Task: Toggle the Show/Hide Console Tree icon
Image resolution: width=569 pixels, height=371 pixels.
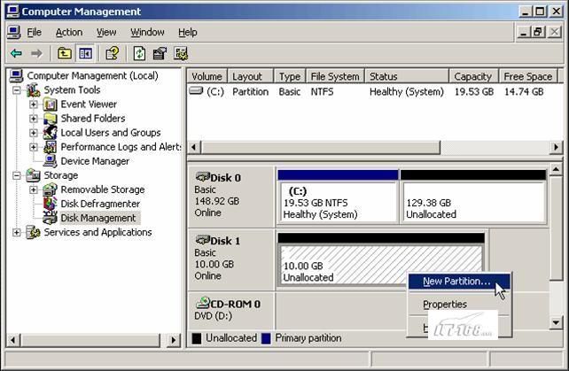Action: 85,53
